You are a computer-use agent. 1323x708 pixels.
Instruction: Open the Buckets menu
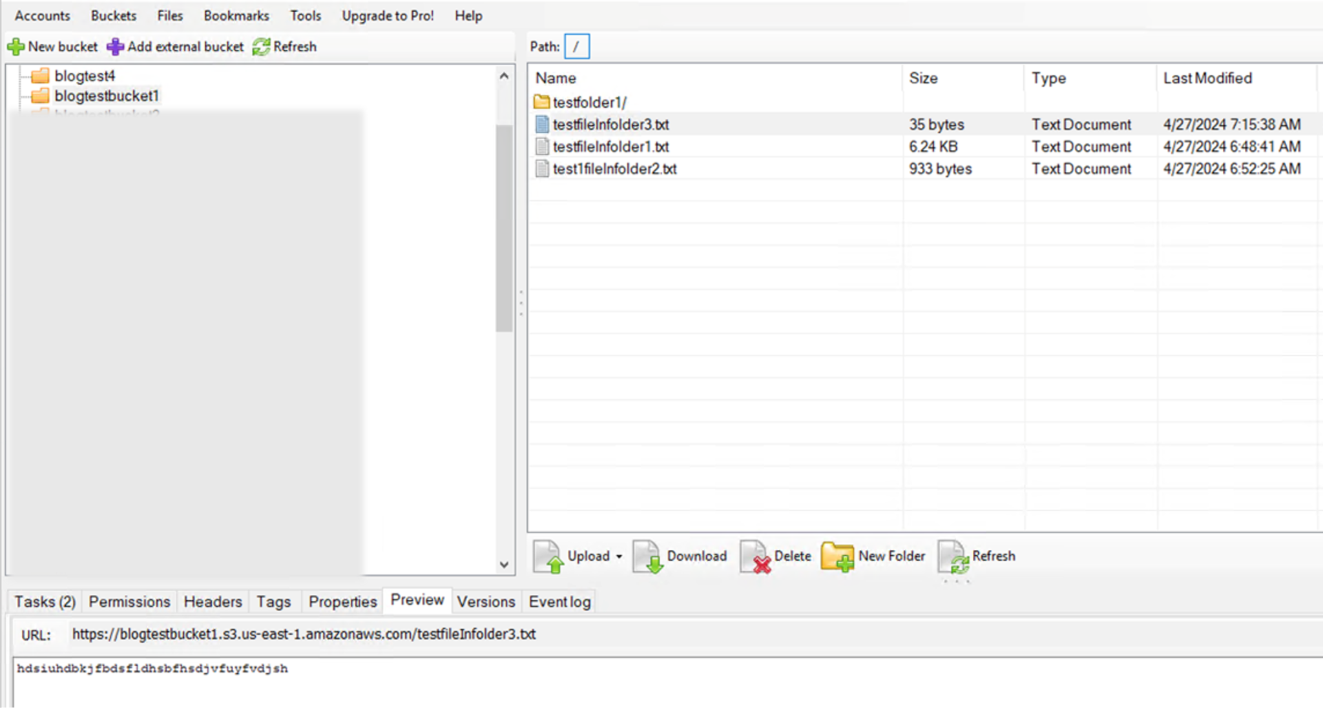point(114,15)
